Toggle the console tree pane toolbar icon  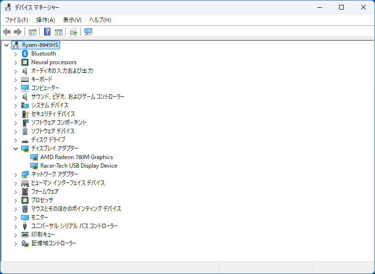(x=33, y=32)
